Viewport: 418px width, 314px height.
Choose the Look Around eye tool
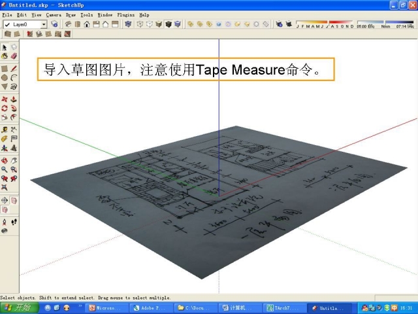tap(5, 231)
